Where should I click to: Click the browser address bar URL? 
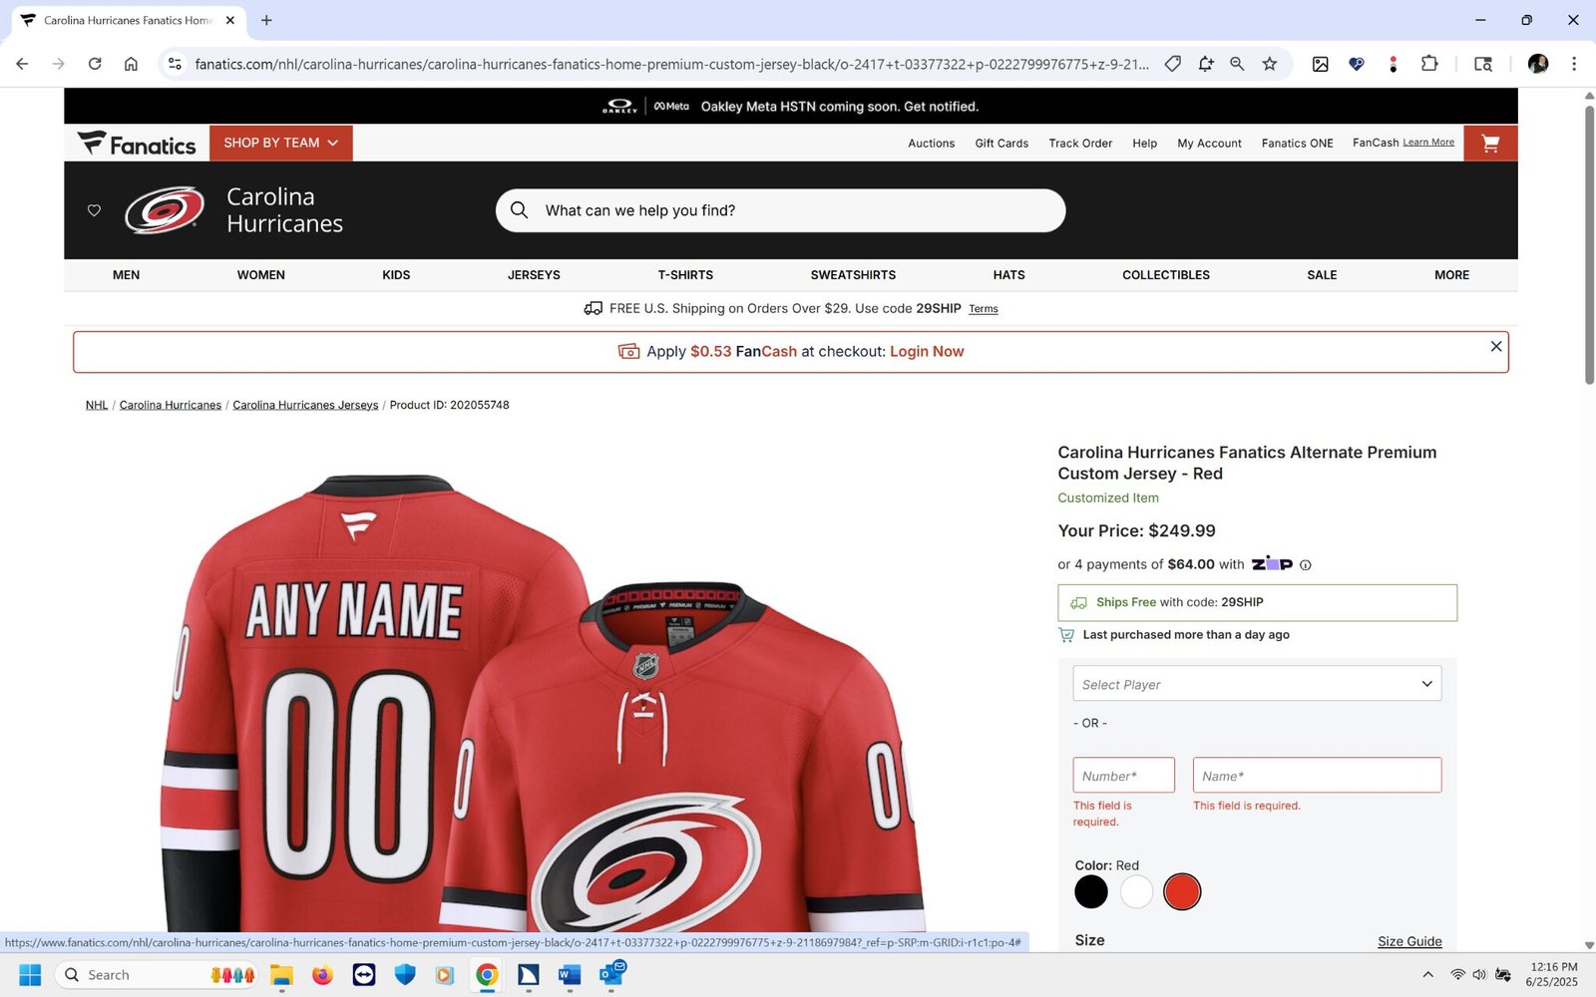coord(671,64)
